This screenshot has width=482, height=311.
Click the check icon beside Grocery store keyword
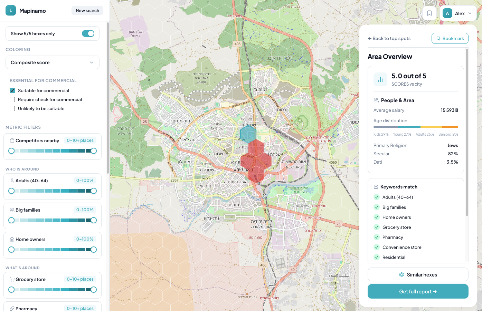377,227
